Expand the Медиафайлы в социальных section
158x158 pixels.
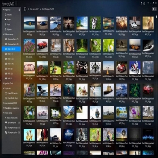click(3, 108)
